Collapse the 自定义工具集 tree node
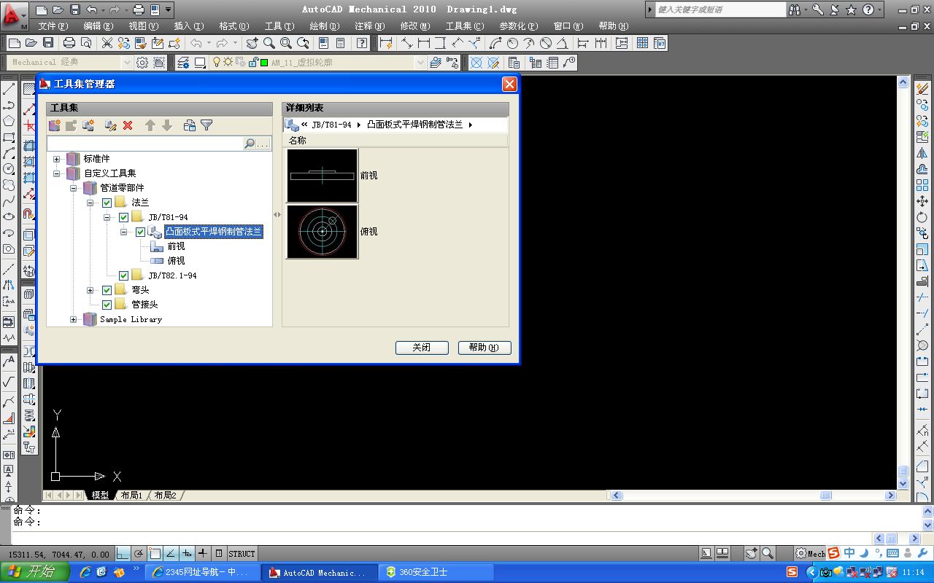The image size is (934, 583). (x=56, y=173)
